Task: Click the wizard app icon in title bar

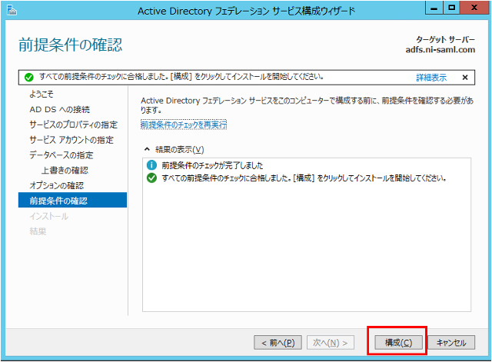Action: [x=12, y=11]
